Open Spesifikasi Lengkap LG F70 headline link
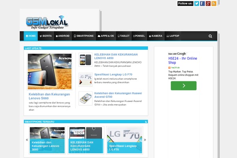The image size is (237, 158). pos(113,75)
